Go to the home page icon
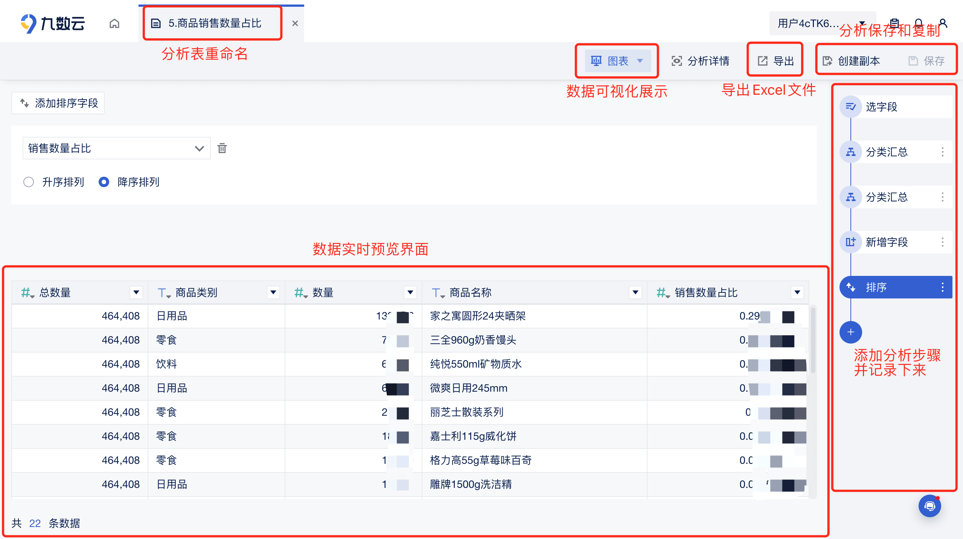Image resolution: width=963 pixels, height=539 pixels. pos(114,24)
